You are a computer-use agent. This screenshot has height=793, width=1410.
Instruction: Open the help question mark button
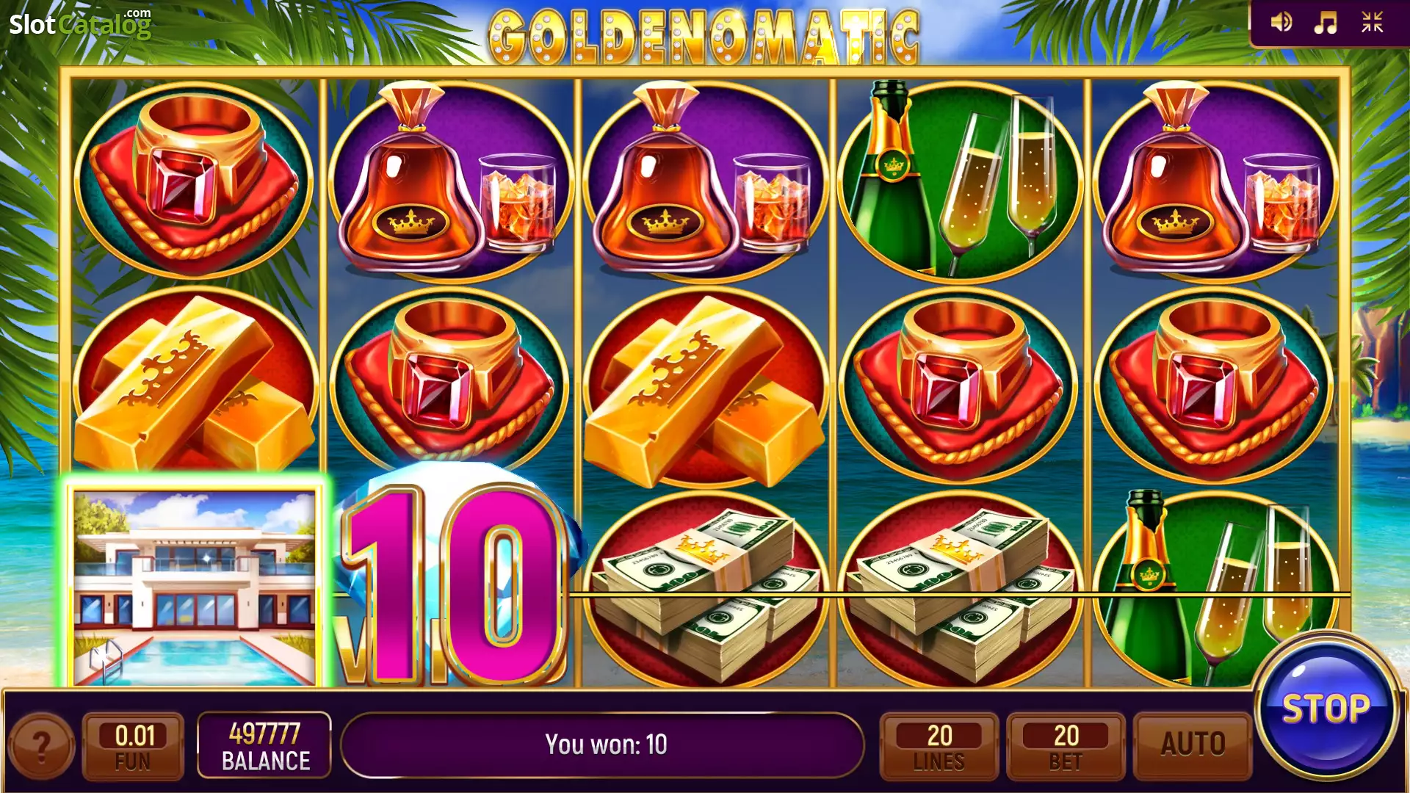pyautogui.click(x=42, y=747)
